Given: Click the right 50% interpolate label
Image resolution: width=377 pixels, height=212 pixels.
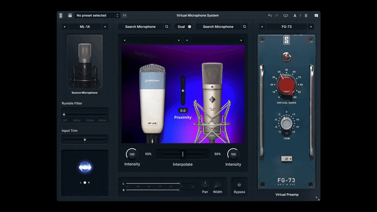Looking at the screenshot, I should pos(217,154).
